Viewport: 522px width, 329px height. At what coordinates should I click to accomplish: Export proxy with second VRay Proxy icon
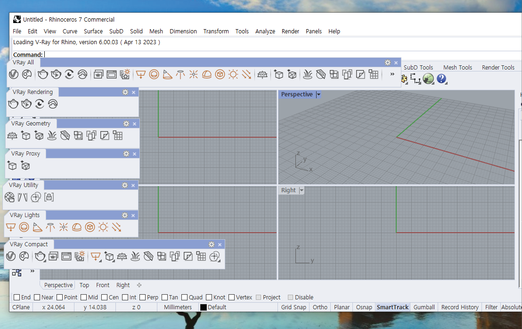coord(25,165)
